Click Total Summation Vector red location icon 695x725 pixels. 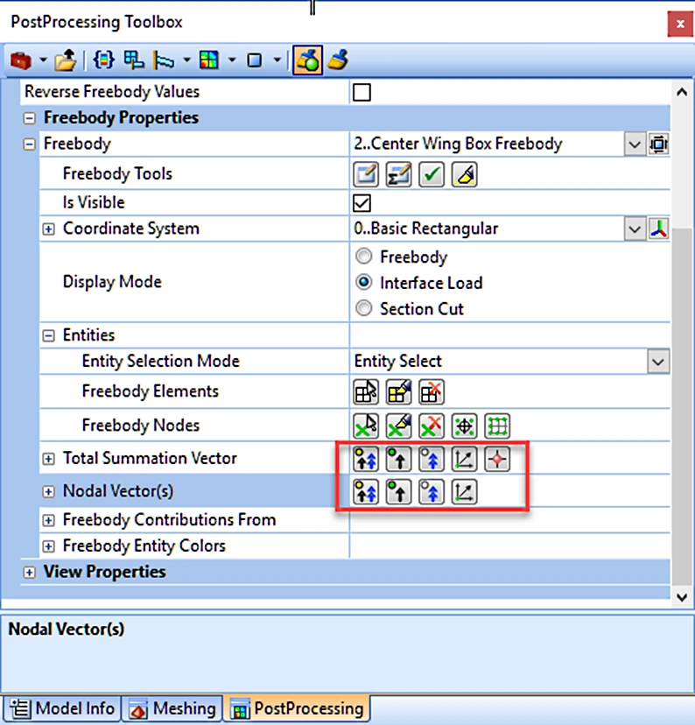(x=497, y=459)
